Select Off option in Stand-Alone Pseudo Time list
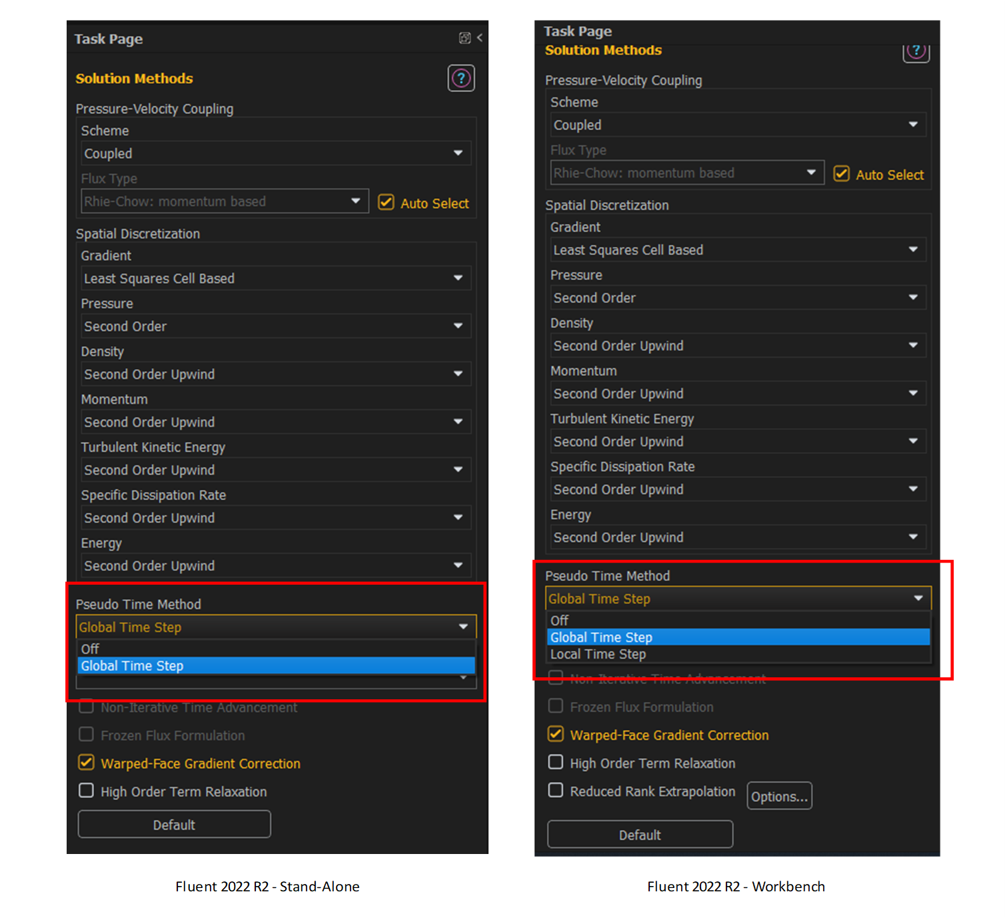Viewport: 1005px width, 918px height. coord(276,649)
